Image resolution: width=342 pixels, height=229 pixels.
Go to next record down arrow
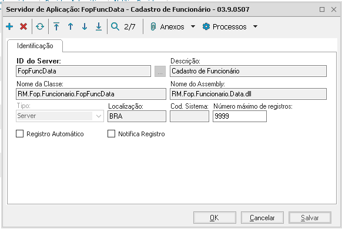pos(85,26)
